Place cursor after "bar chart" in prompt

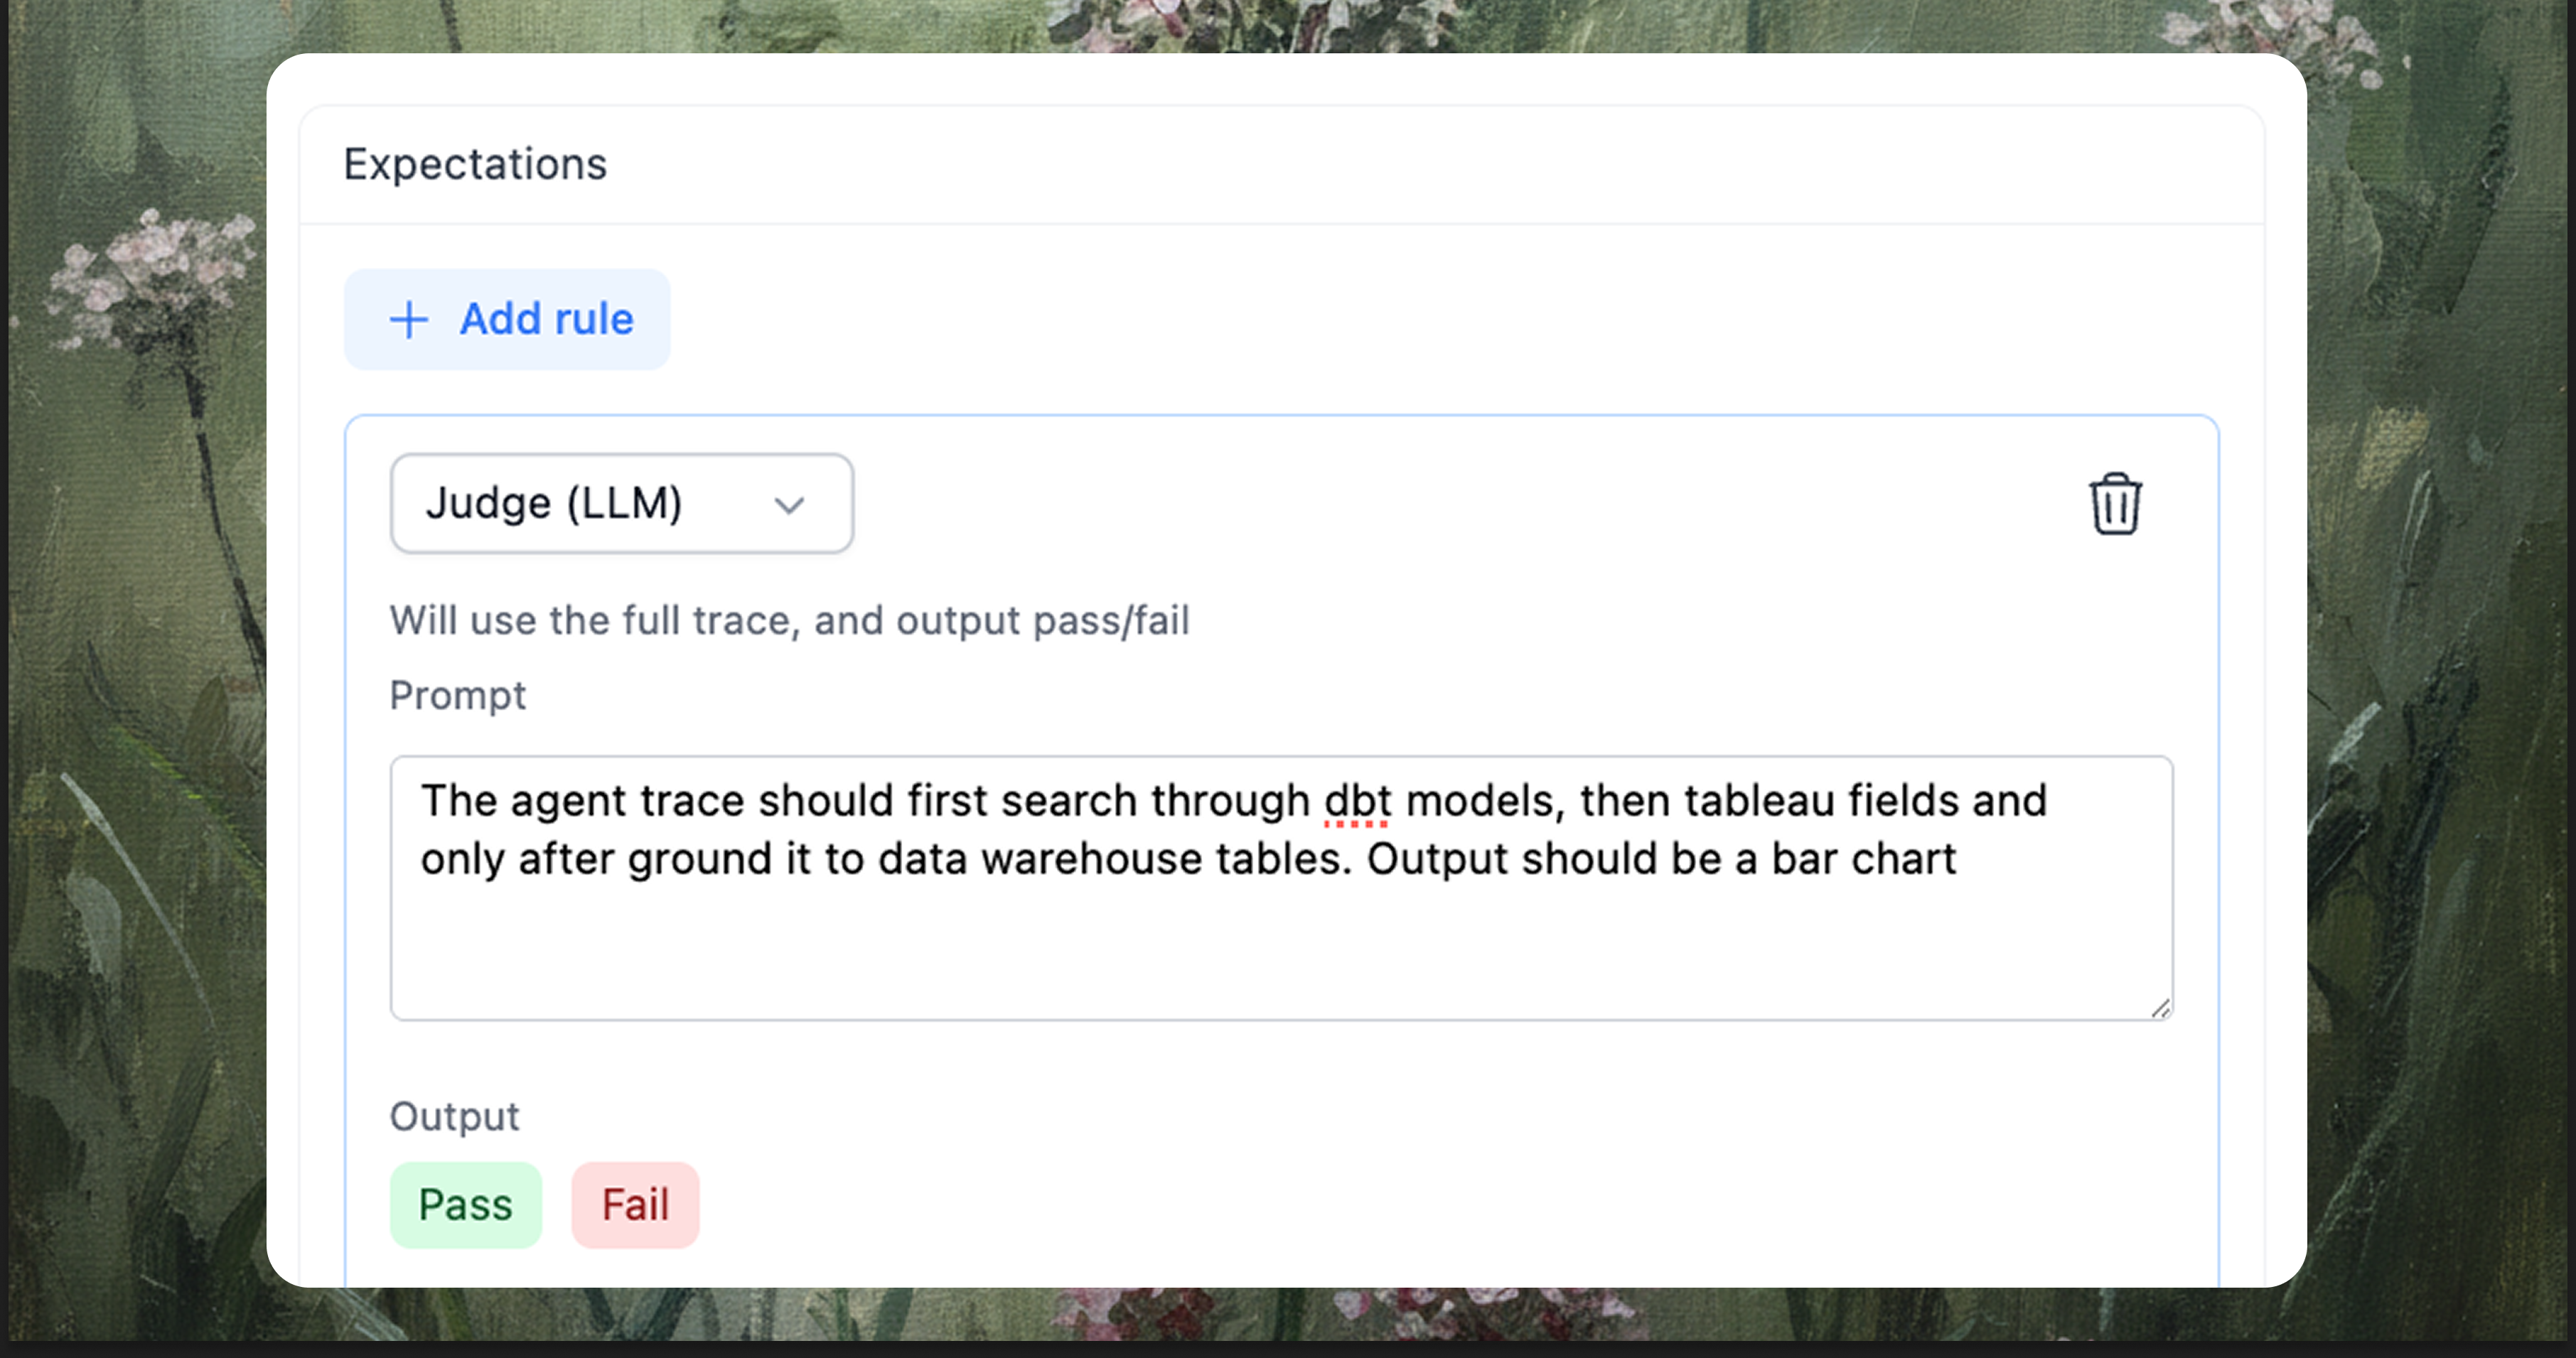click(1957, 860)
